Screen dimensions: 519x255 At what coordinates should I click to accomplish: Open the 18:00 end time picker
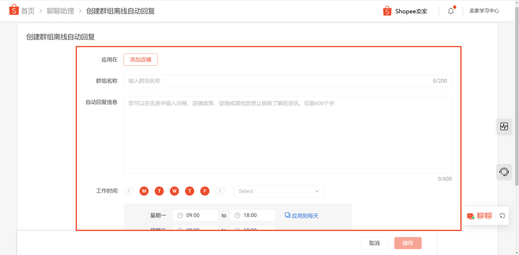(253, 216)
